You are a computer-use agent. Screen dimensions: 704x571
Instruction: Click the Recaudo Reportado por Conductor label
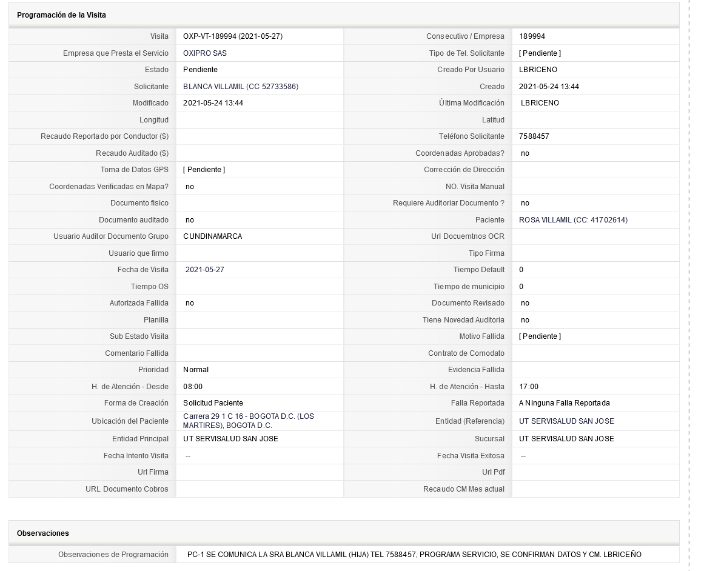(105, 136)
